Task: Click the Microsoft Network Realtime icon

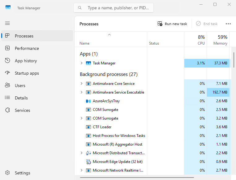Action: pos(88,170)
